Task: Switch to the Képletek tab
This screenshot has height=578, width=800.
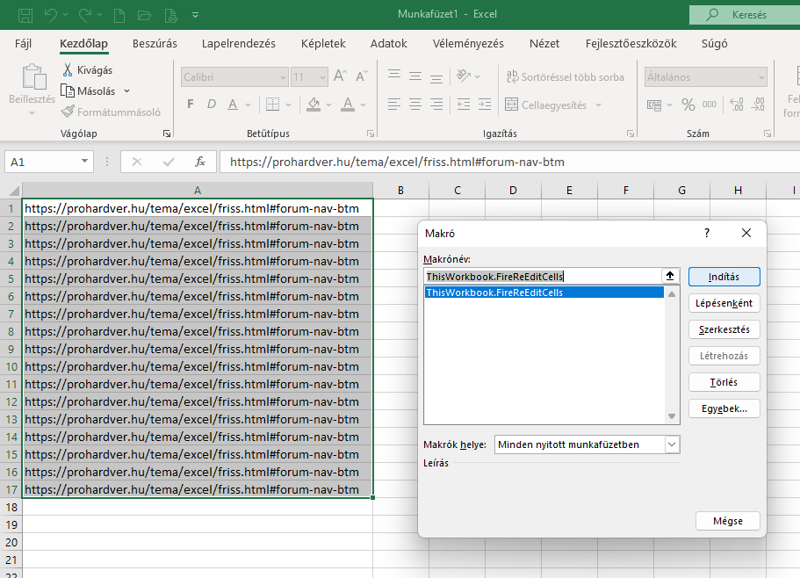Action: click(x=323, y=43)
